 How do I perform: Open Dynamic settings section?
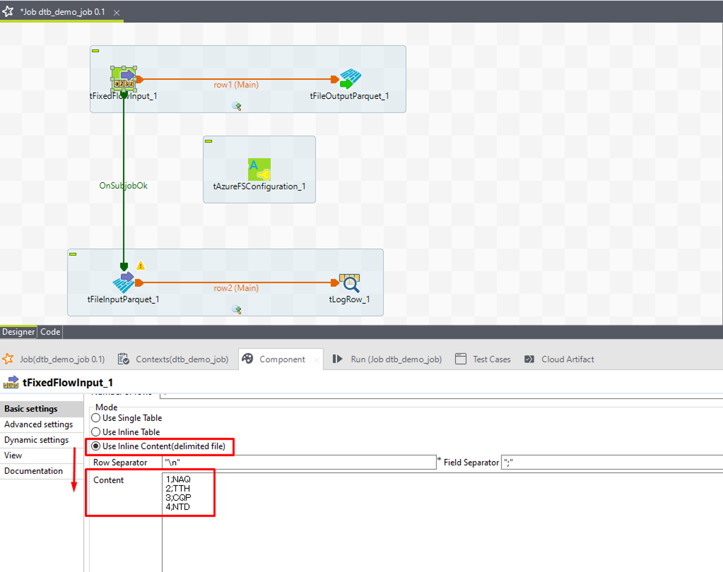click(x=36, y=440)
